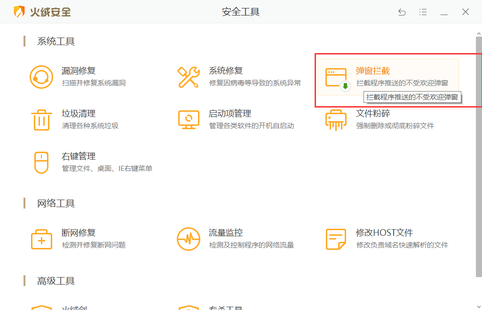Minimize the 安全工具 window

pos(444,15)
